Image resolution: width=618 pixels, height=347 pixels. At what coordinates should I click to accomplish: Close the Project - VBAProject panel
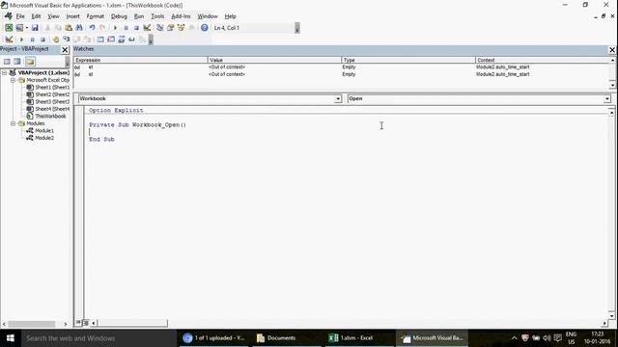coord(65,50)
